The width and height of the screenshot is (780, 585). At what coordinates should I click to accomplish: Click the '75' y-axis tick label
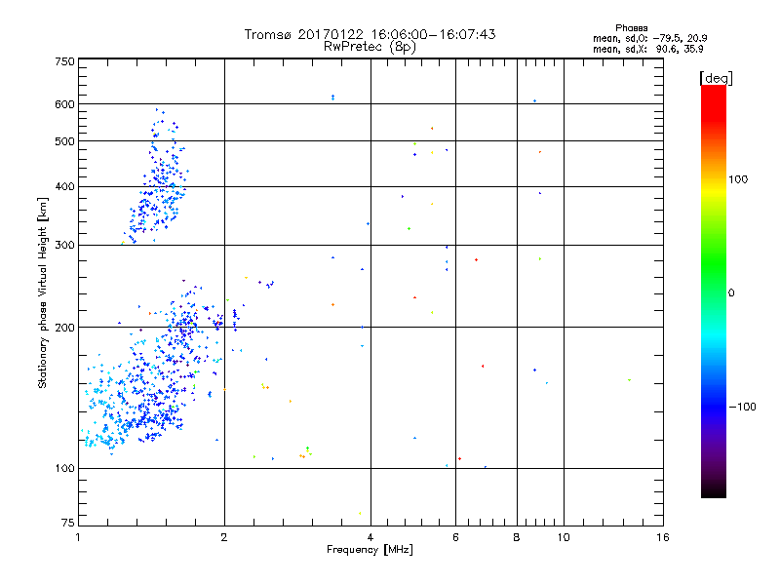pyautogui.click(x=68, y=523)
